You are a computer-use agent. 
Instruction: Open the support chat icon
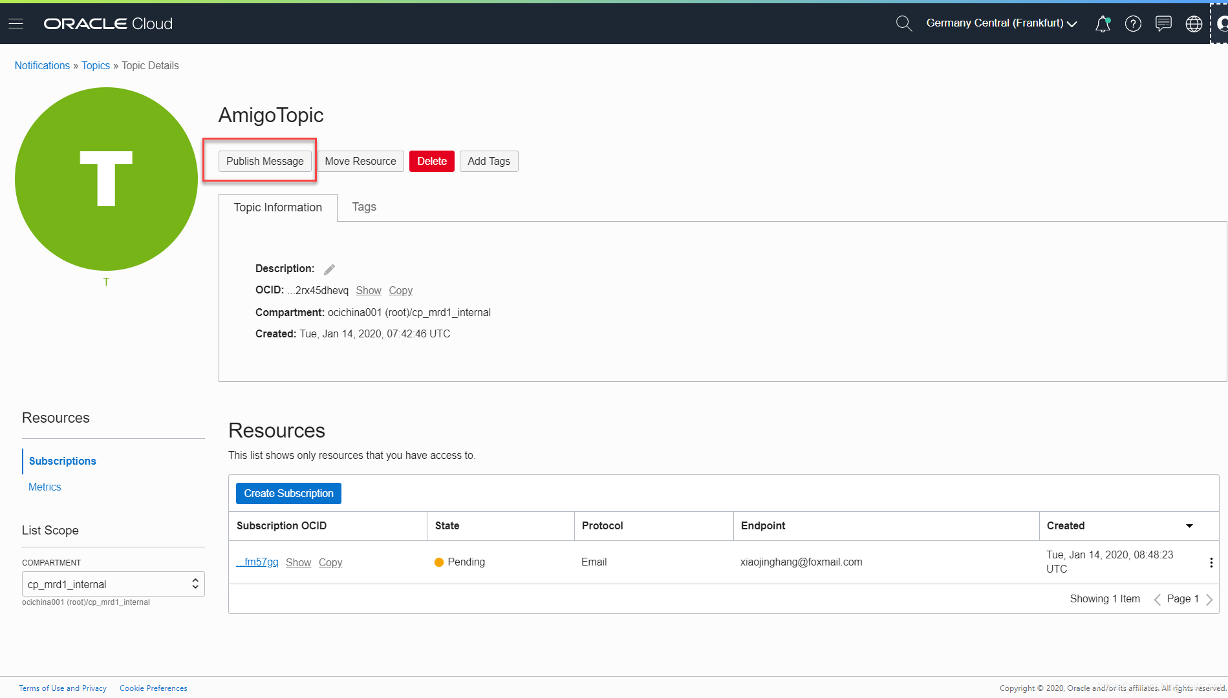coord(1163,24)
